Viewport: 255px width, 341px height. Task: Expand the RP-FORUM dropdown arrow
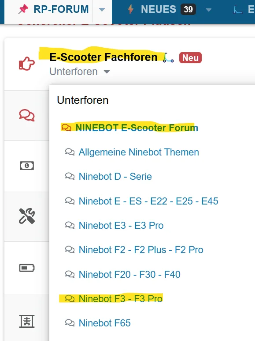pyautogui.click(x=102, y=10)
